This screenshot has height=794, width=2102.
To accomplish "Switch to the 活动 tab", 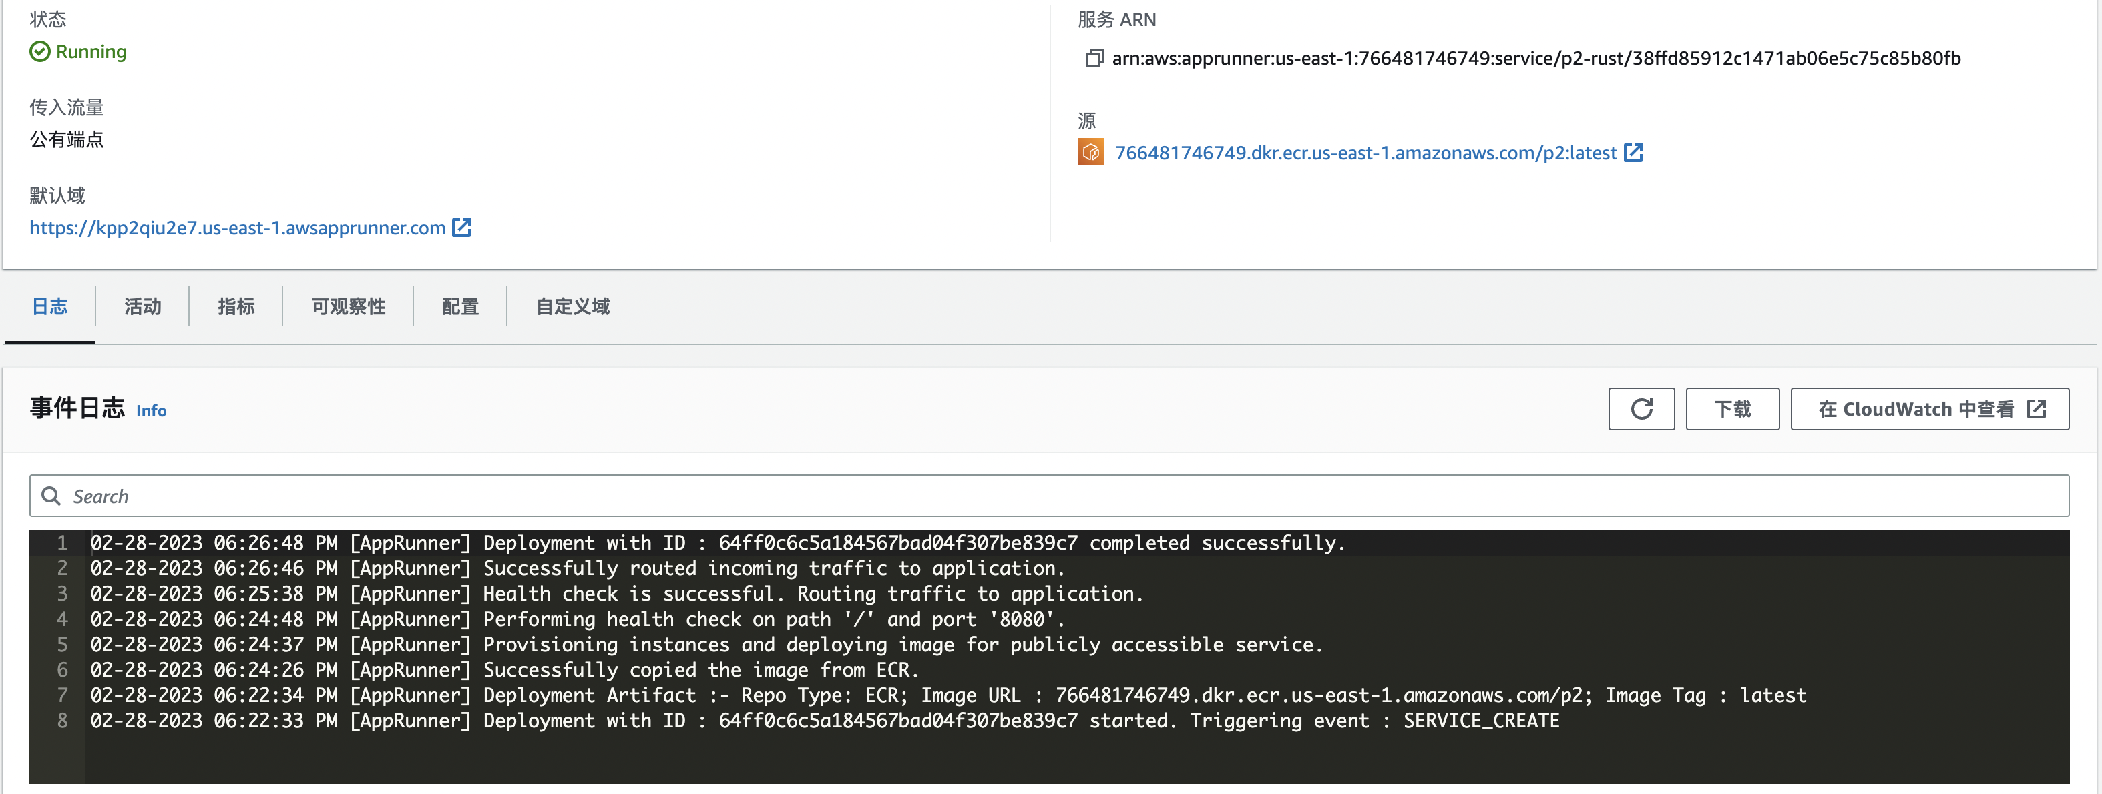I will tap(143, 306).
